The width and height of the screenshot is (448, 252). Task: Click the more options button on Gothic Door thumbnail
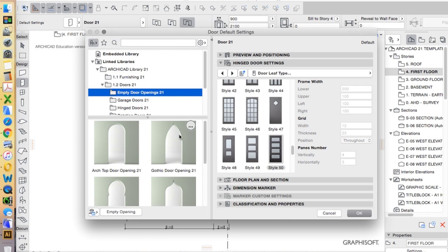(190, 126)
